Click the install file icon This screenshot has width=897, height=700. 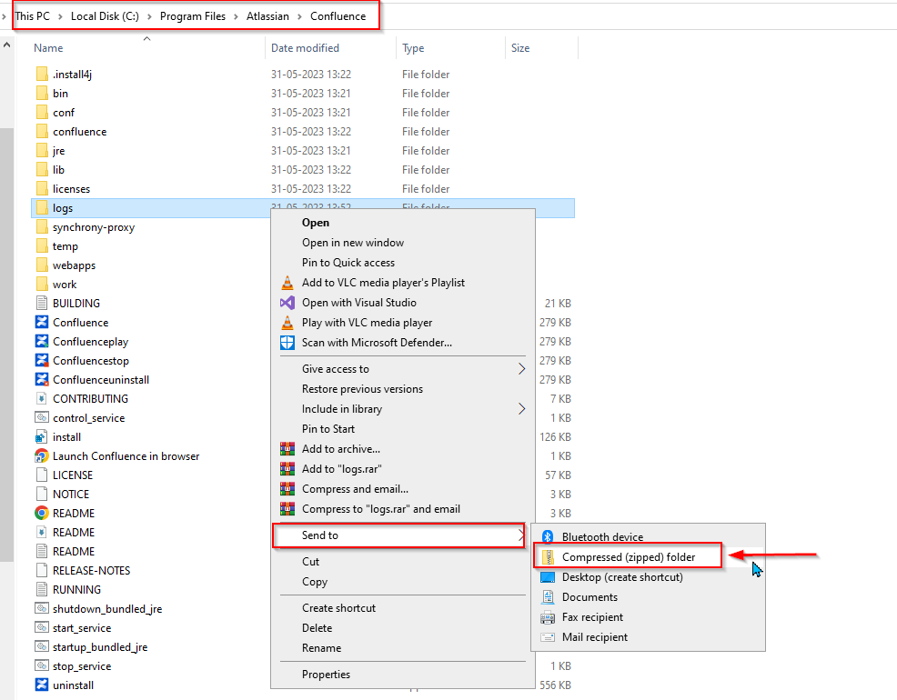[42, 437]
